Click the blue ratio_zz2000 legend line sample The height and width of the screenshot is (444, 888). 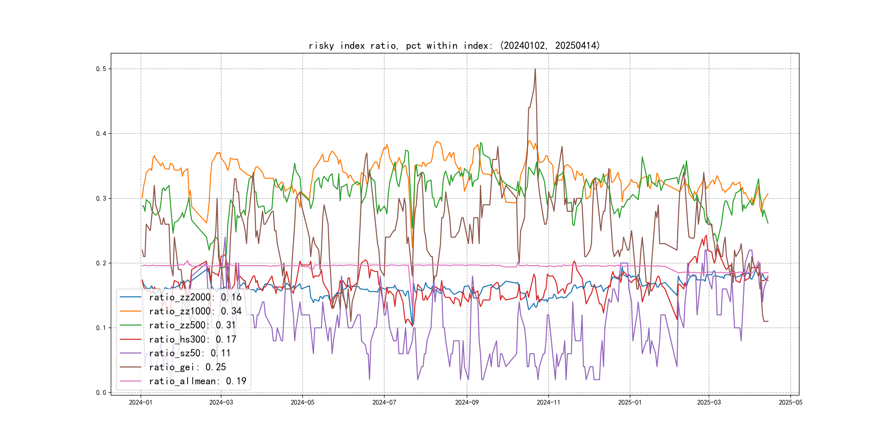point(130,297)
